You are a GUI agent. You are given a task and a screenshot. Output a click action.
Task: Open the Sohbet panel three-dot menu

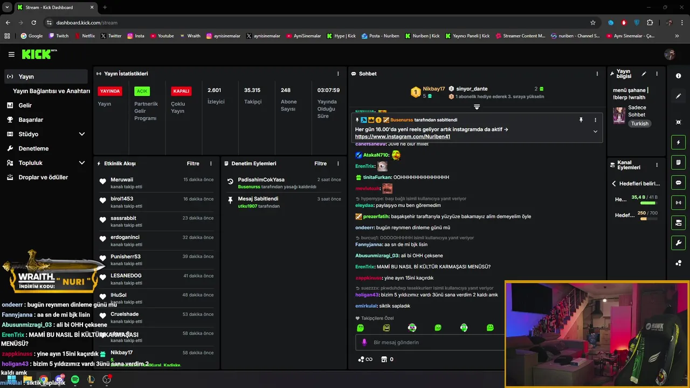point(597,74)
